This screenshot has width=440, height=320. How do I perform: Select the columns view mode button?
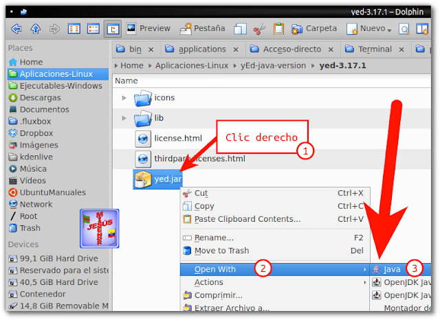tap(113, 29)
